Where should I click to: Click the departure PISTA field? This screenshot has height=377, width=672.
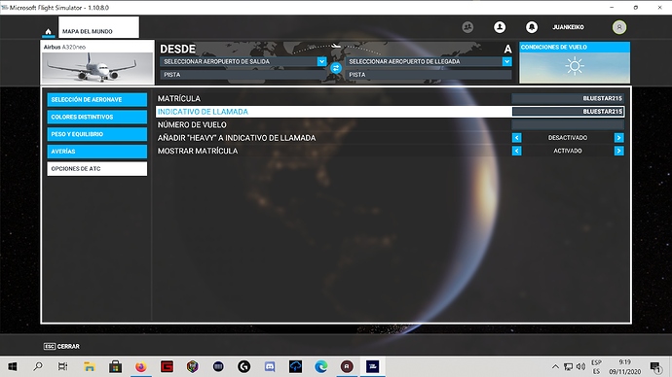coord(243,75)
